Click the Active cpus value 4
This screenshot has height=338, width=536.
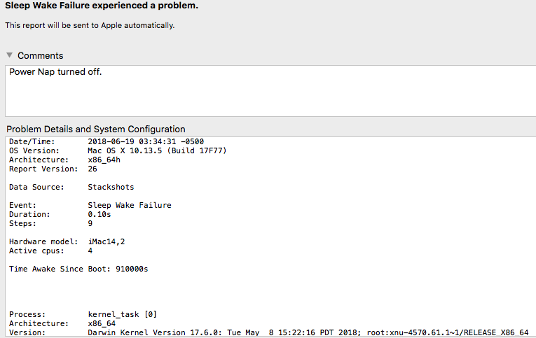click(90, 251)
